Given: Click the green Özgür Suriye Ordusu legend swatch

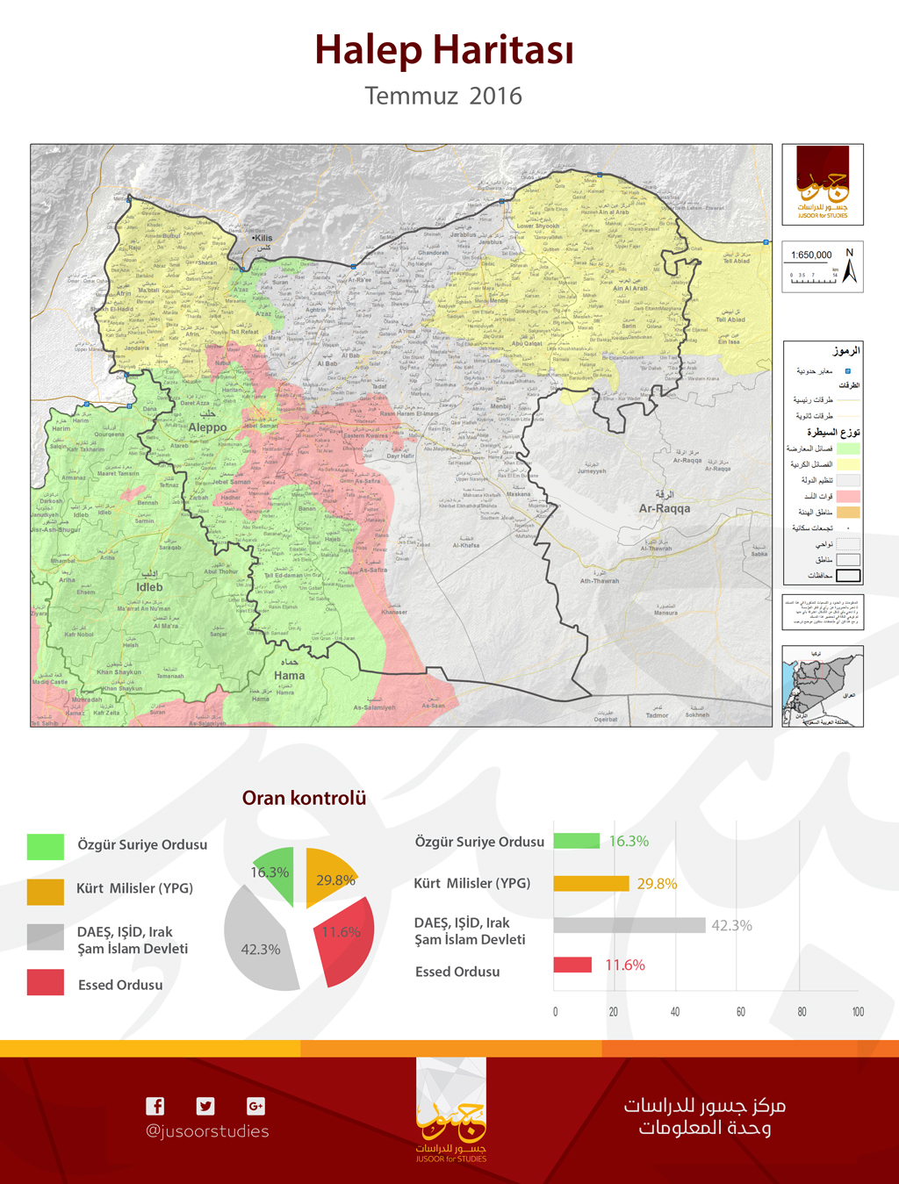Looking at the screenshot, I should [46, 846].
